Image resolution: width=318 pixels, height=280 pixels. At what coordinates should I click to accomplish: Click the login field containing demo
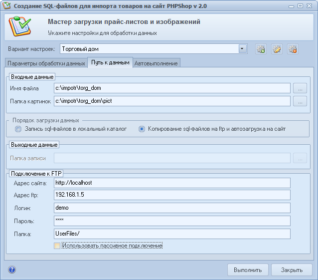172,208
